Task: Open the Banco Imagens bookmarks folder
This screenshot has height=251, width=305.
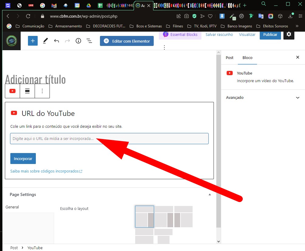Action: click(x=236, y=26)
